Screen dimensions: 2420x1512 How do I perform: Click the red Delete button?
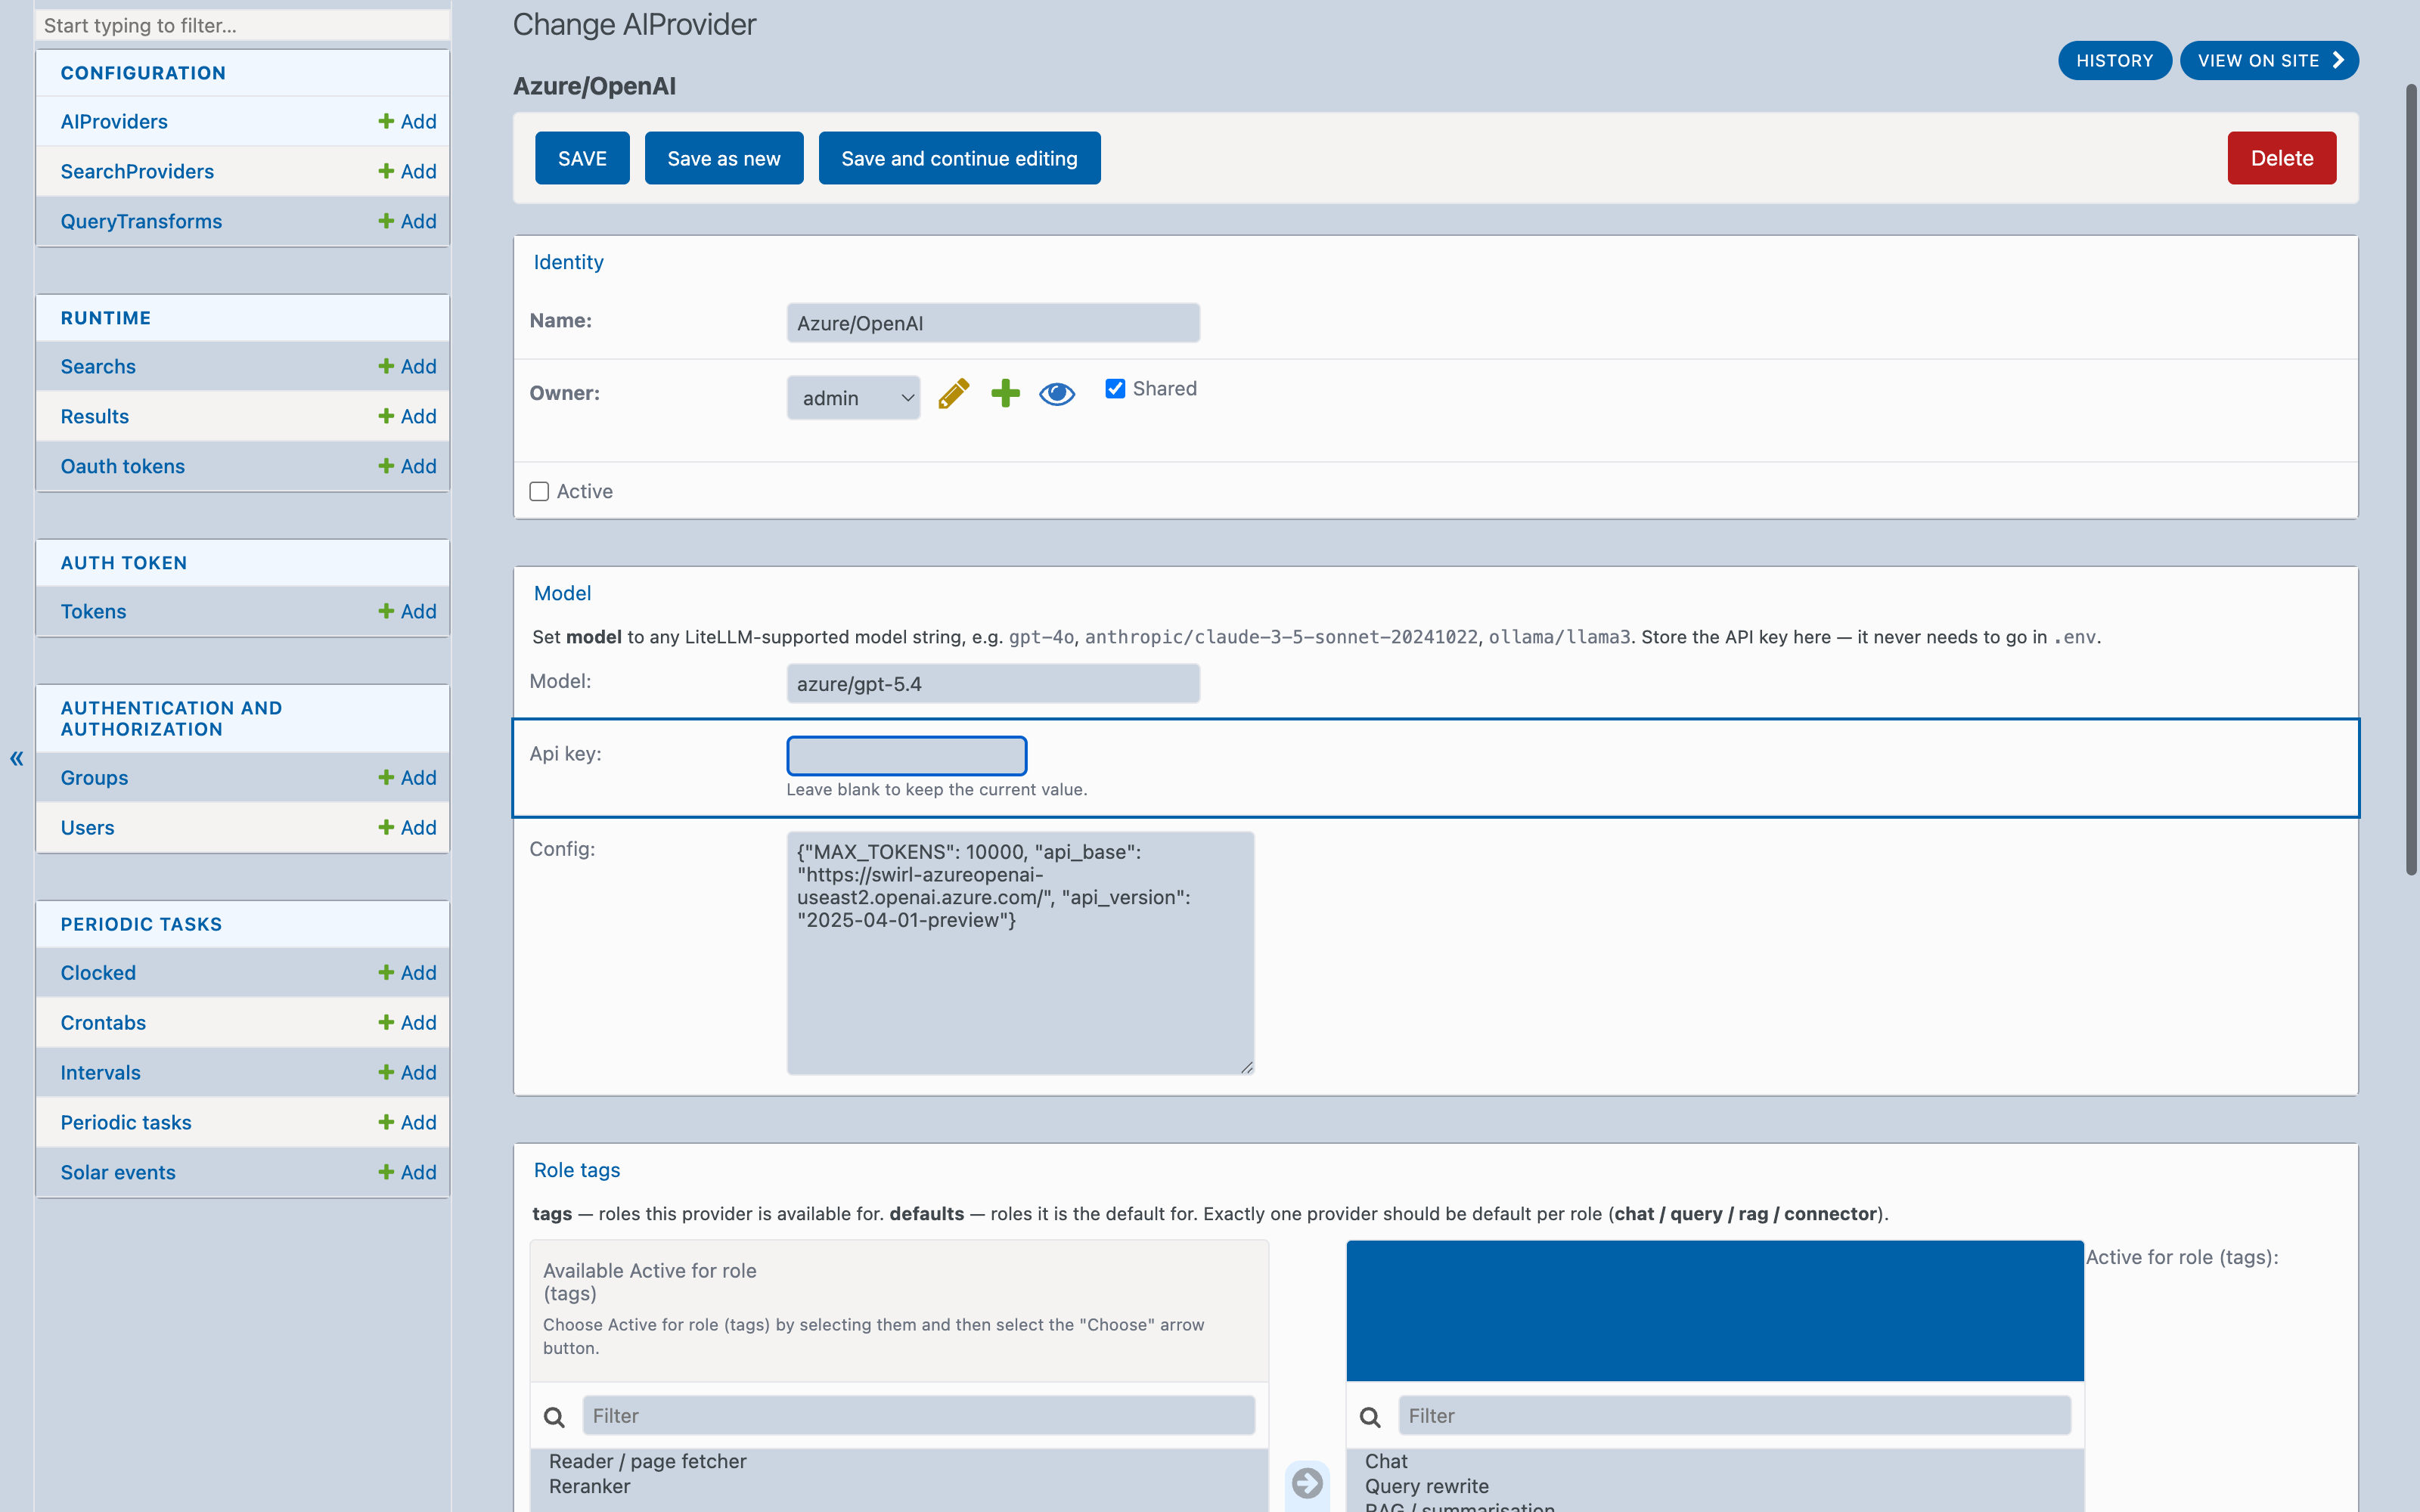[2282, 158]
